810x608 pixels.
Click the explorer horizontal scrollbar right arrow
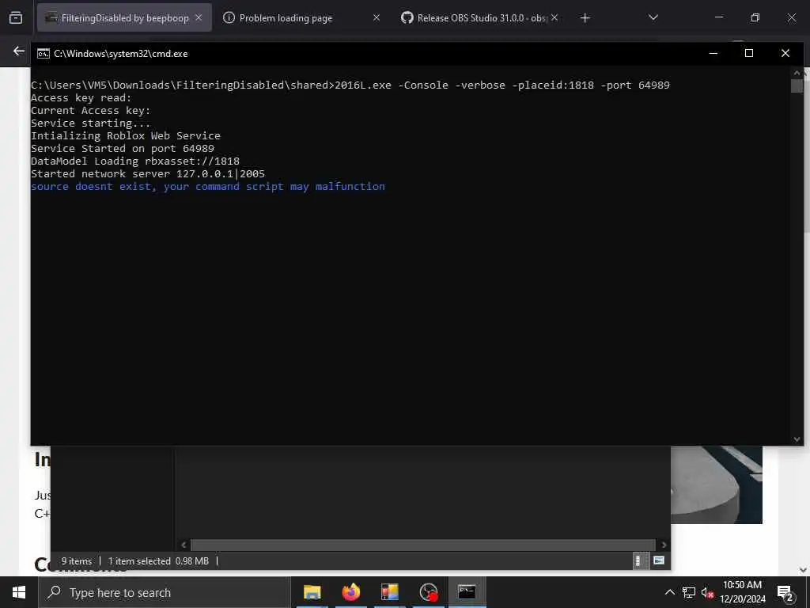pyautogui.click(x=664, y=545)
